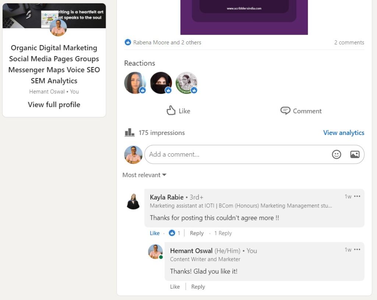The width and height of the screenshot is (377, 300).
Task: Click Reply under Hemant Oswal's comment
Action: [198, 287]
